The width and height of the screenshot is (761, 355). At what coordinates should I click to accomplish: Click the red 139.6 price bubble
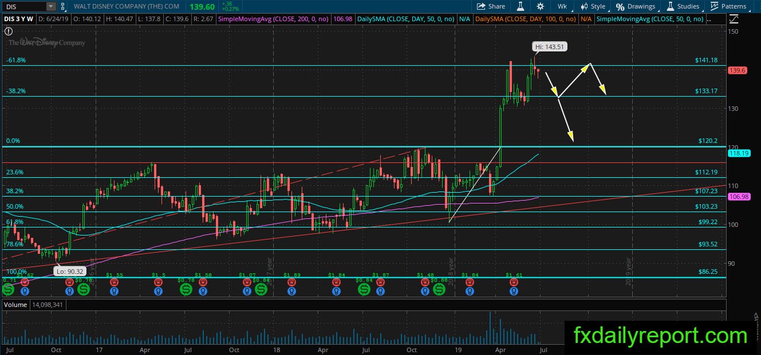(736, 70)
